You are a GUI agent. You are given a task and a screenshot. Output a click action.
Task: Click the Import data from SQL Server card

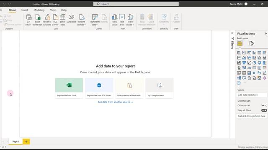tap(99, 88)
